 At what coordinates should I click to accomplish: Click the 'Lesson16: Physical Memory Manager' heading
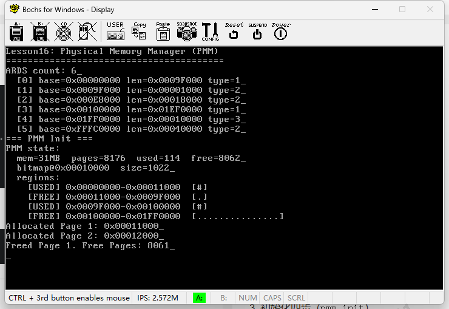[x=112, y=51]
